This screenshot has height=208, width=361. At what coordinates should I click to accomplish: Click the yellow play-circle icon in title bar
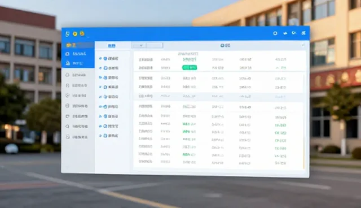(x=75, y=34)
